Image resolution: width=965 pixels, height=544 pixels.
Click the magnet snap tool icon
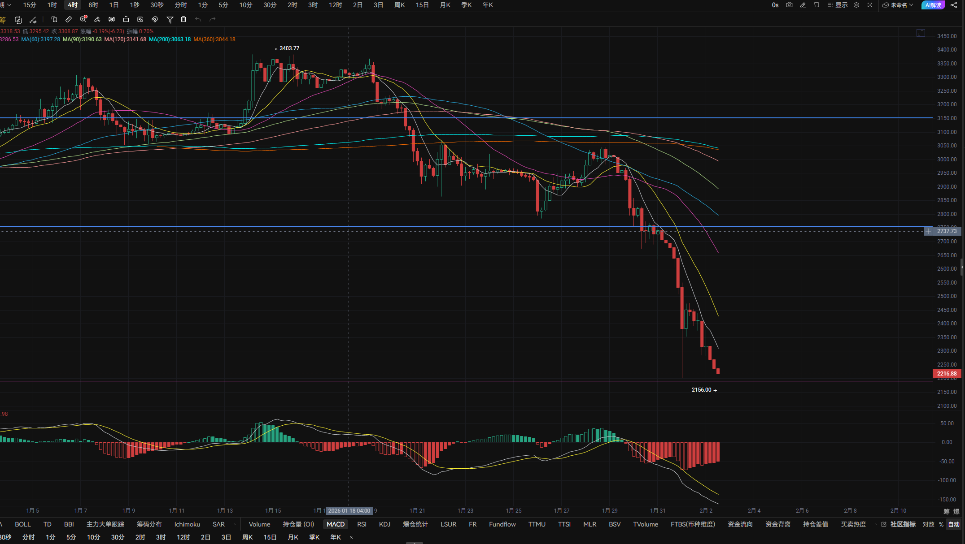click(154, 19)
